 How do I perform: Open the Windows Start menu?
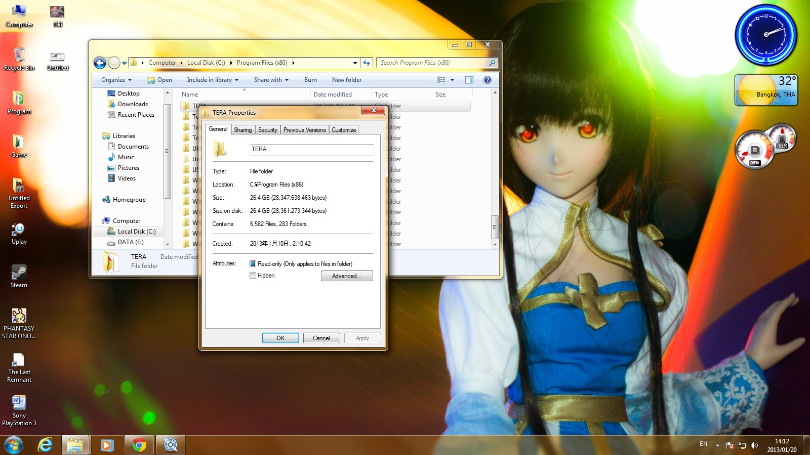[14, 445]
